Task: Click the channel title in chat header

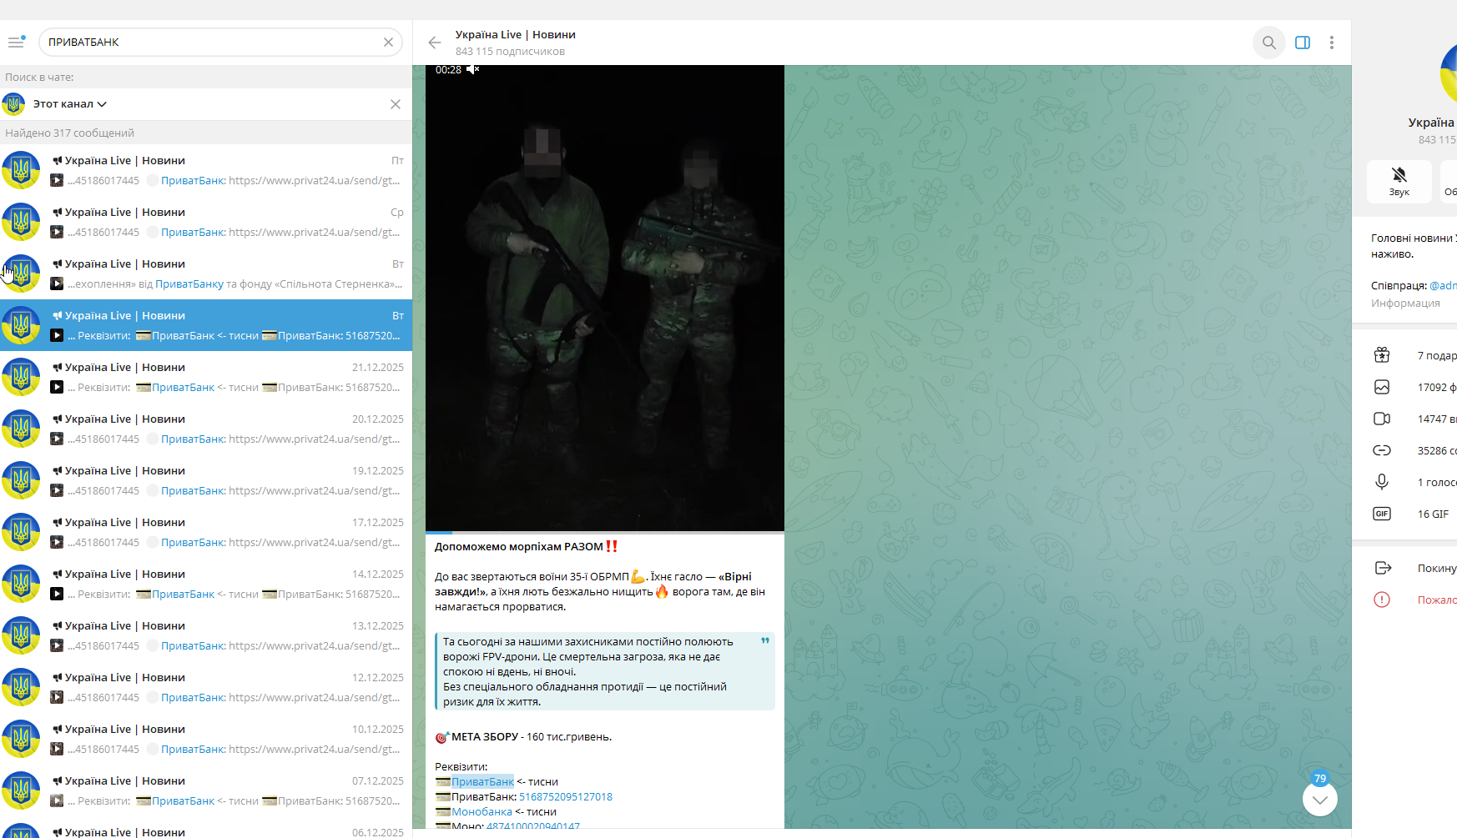Action: [x=516, y=35]
